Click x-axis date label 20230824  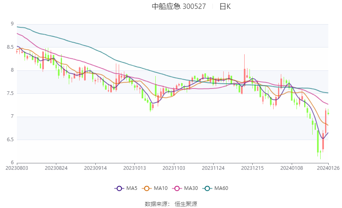coord(56,168)
